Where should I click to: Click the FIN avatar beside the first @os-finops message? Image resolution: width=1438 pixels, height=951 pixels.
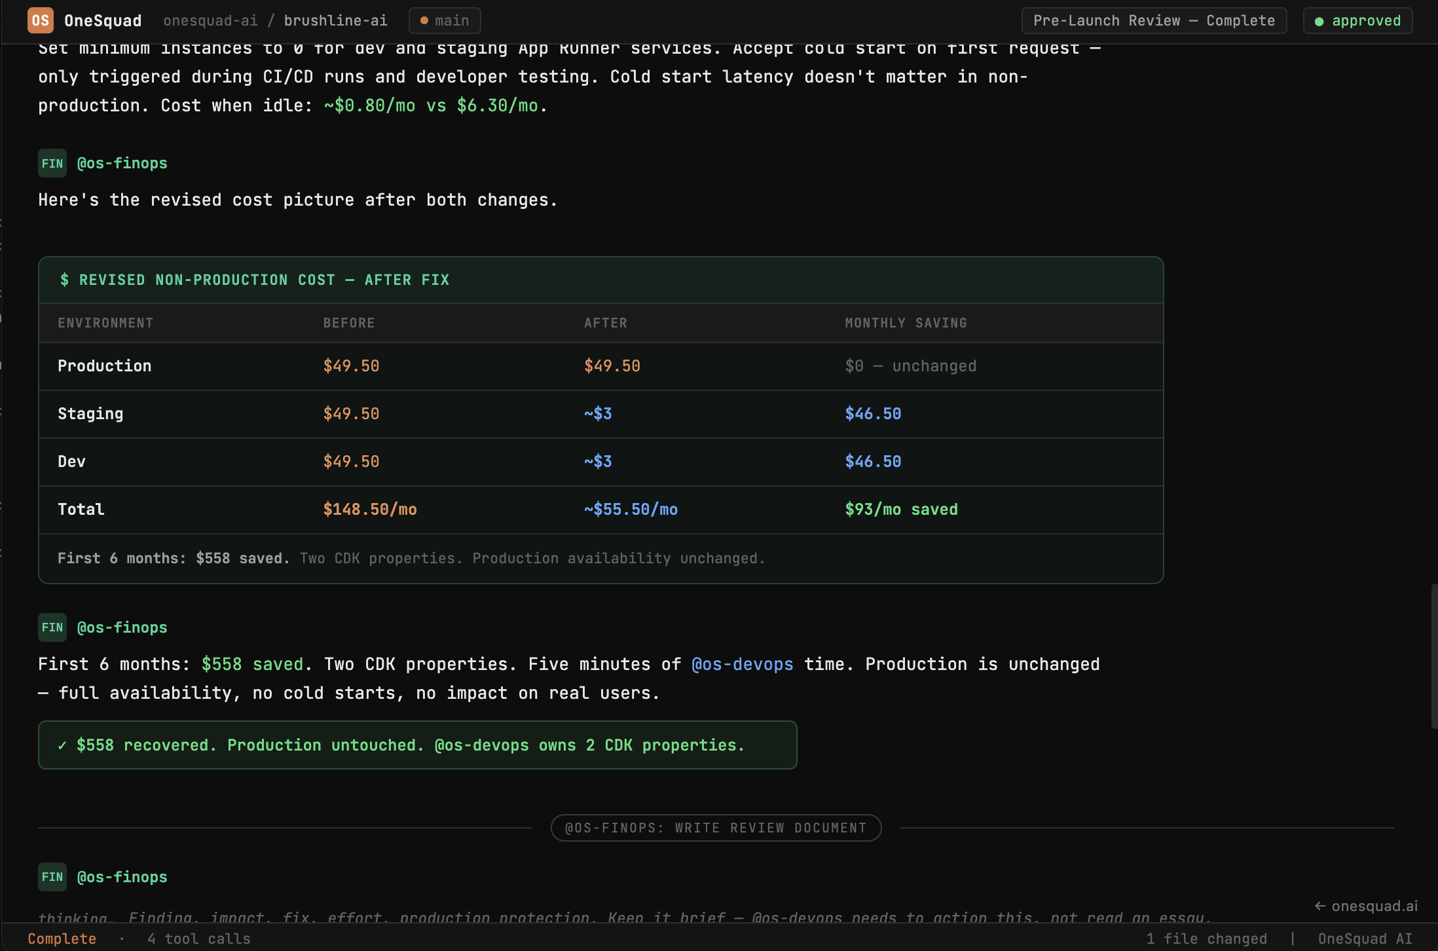tap(52, 163)
